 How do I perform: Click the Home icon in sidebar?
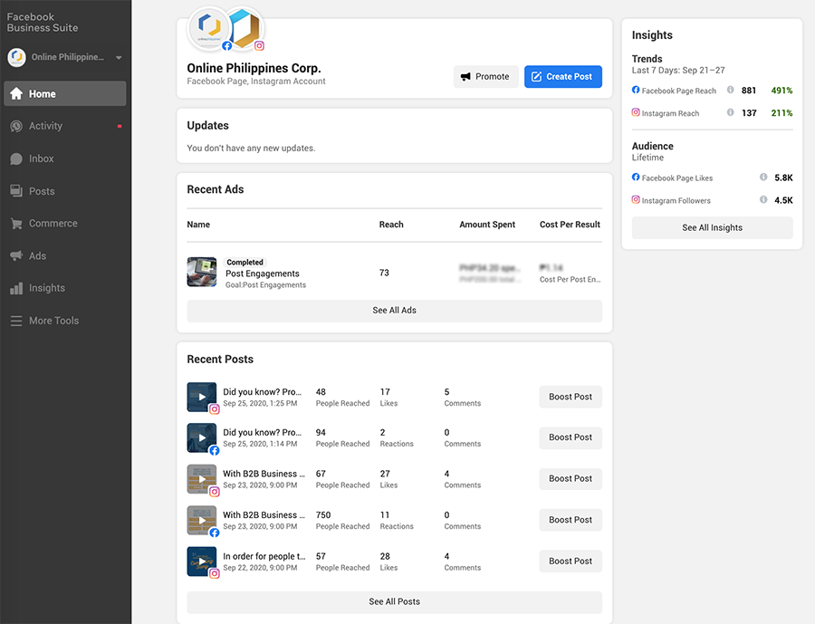click(16, 93)
